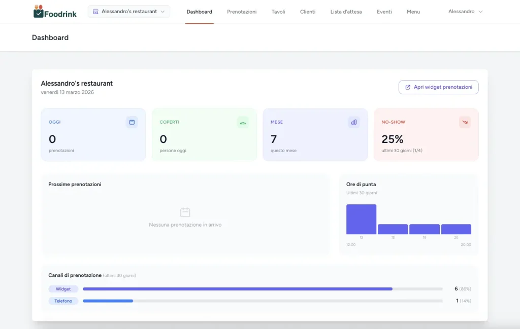Open the Alessandro user account menu
The height and width of the screenshot is (329, 520).
[465, 12]
